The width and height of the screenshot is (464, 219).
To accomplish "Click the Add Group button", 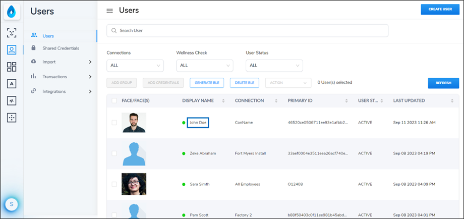I will point(122,83).
